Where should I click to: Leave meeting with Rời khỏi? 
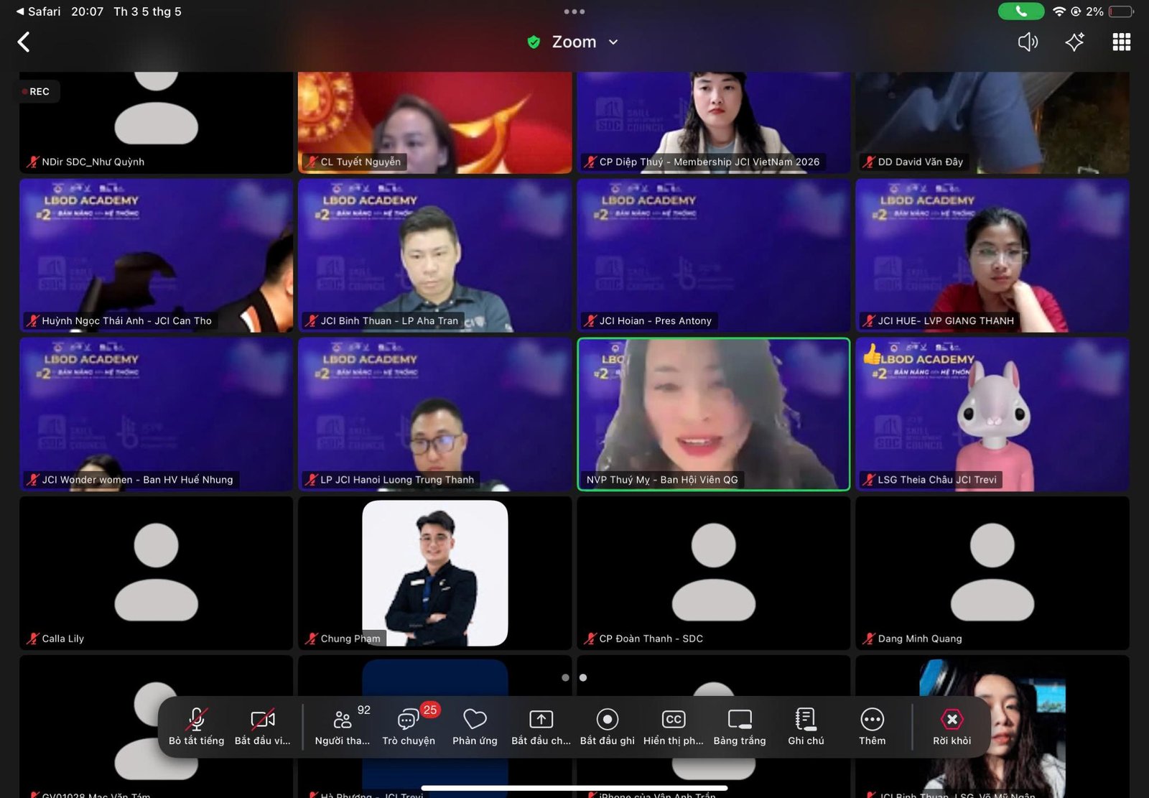click(952, 727)
